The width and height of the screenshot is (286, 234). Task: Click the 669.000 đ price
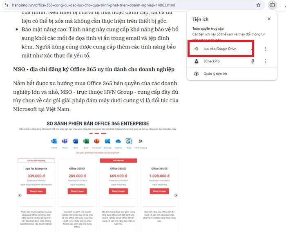(118, 176)
